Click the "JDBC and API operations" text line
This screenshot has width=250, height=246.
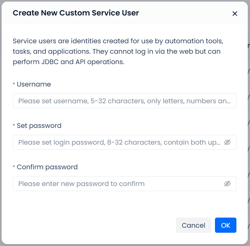click(x=69, y=62)
